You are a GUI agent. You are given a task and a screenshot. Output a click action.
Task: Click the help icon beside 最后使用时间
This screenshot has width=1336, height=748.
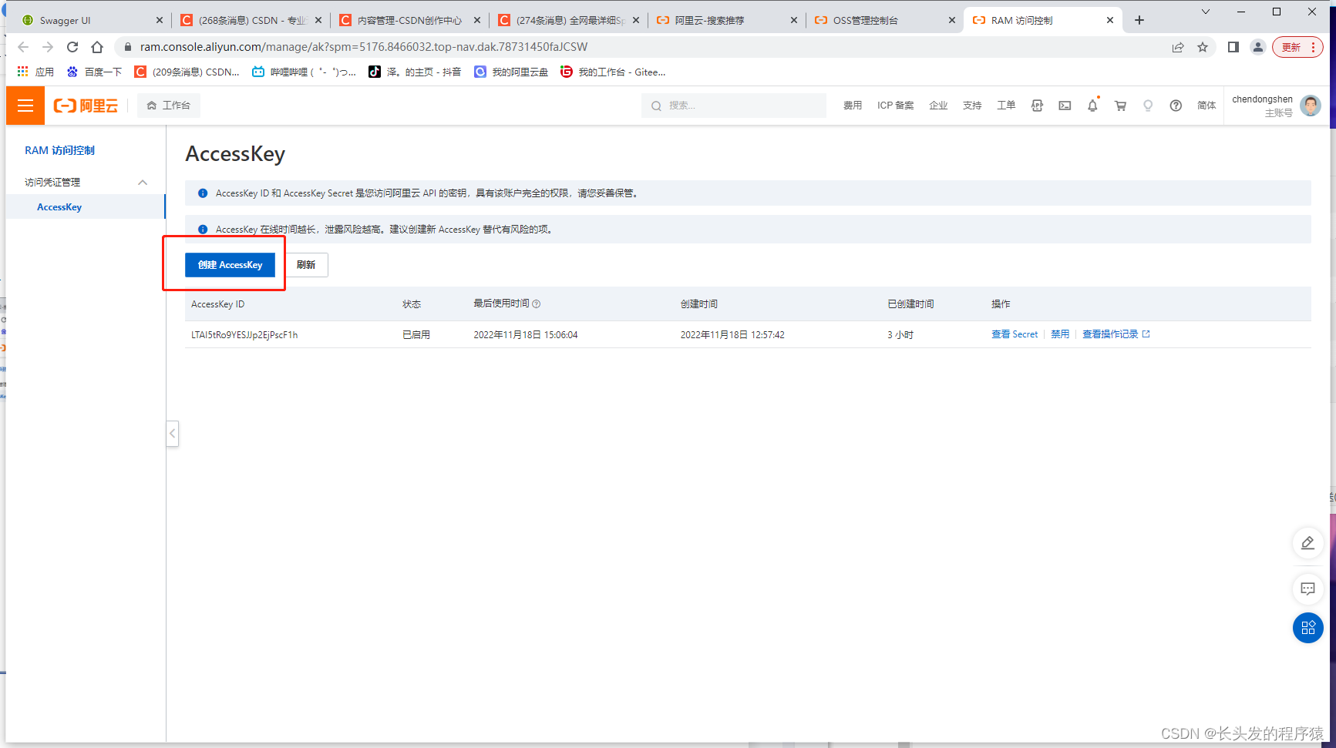(x=537, y=304)
